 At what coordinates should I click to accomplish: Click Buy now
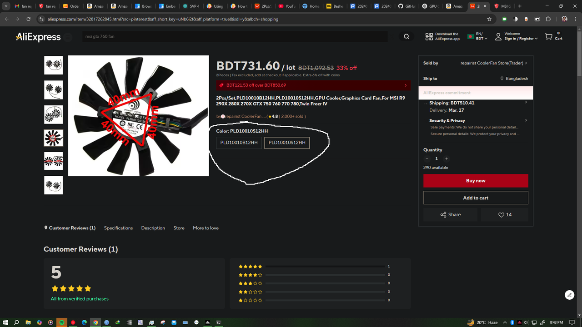[x=476, y=181]
